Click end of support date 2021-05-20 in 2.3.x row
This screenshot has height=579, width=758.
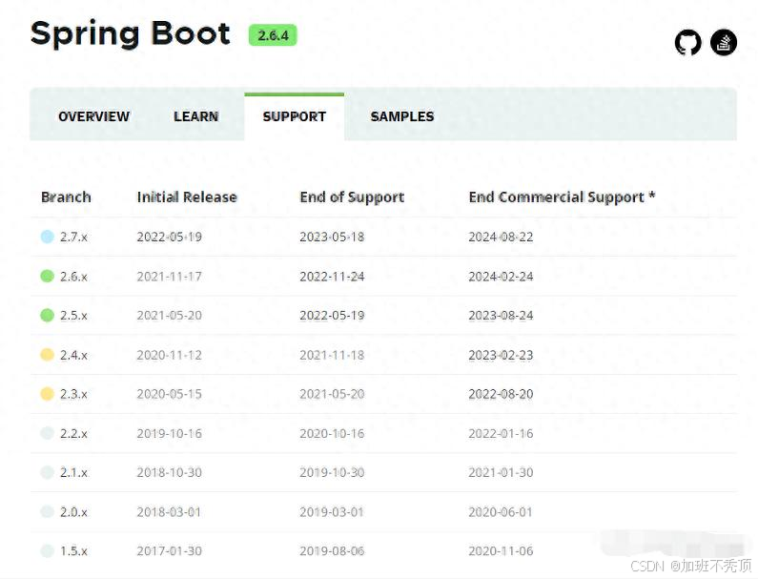(x=332, y=394)
